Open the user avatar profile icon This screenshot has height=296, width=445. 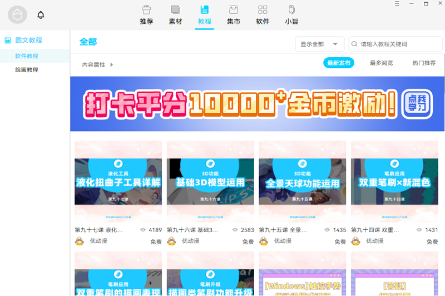[x=17, y=15]
